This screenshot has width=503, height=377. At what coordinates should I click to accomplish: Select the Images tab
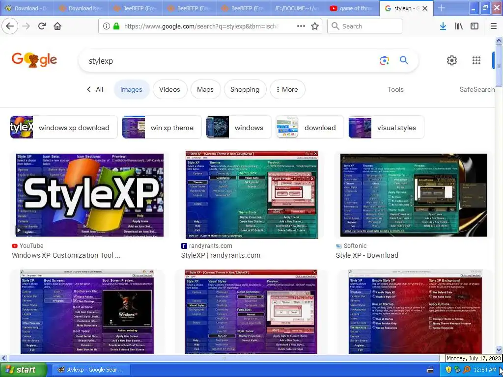point(131,89)
